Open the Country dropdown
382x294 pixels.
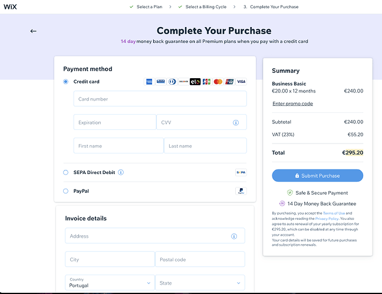[x=110, y=283]
